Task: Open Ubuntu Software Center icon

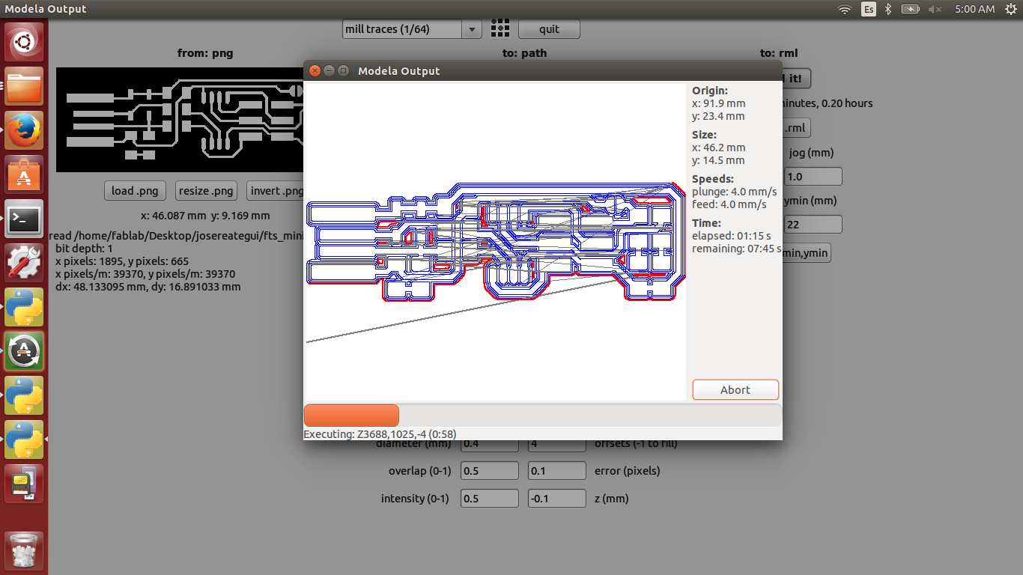Action: point(24,174)
